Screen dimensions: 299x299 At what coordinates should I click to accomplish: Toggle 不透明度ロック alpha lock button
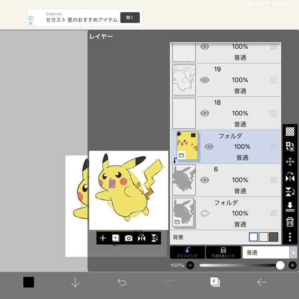(x=223, y=252)
